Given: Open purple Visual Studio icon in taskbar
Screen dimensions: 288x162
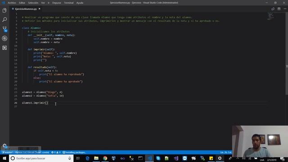Looking at the screenshot, I should point(176,158).
